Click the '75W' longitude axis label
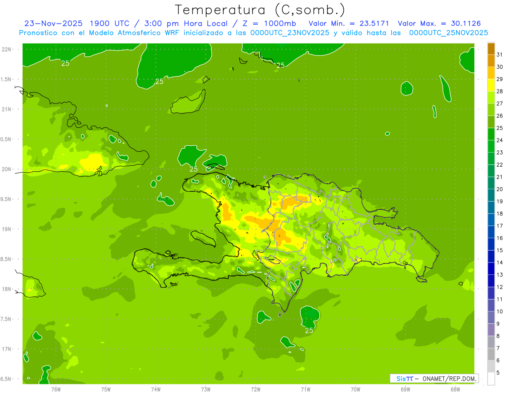The height and width of the screenshot is (395, 511). (106, 389)
